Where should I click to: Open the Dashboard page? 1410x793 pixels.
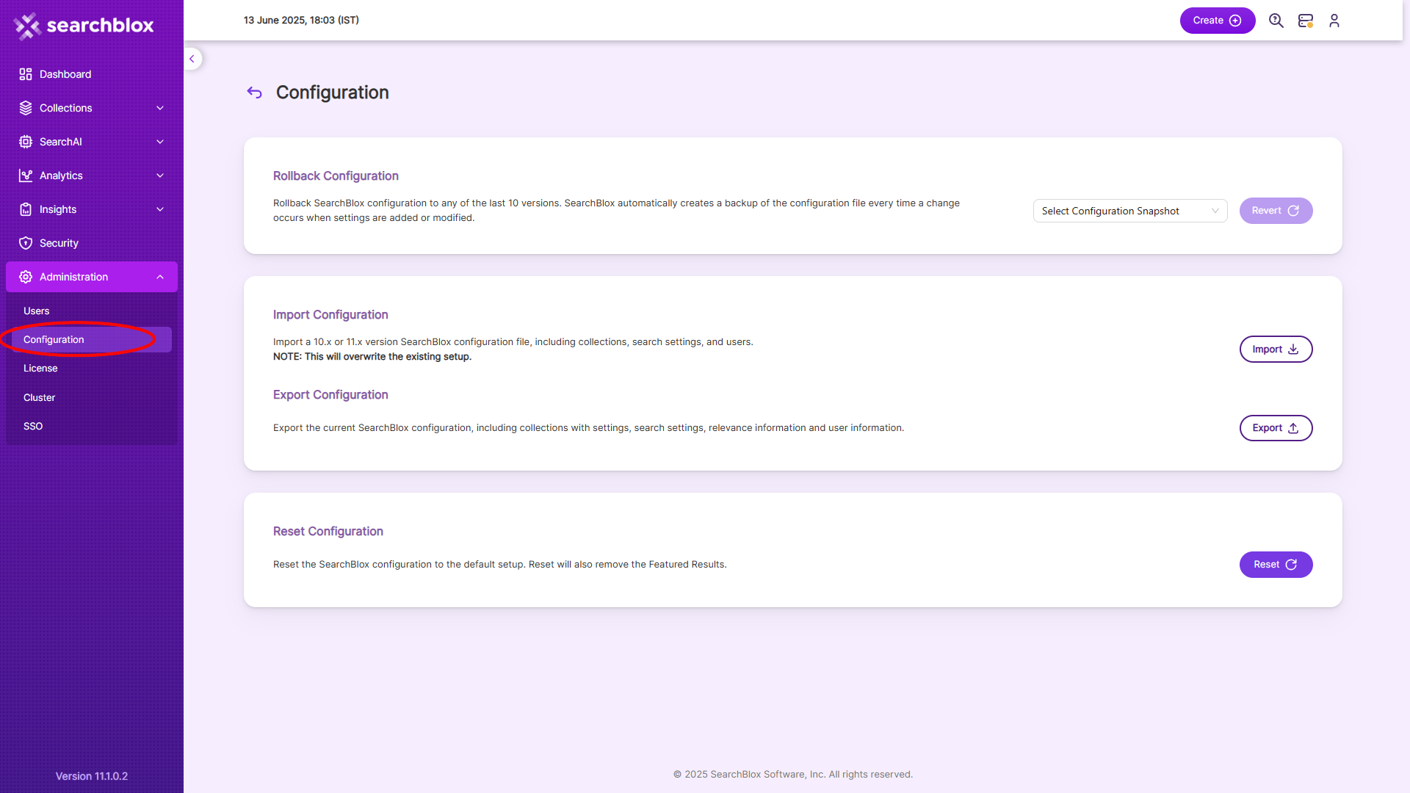[92, 74]
